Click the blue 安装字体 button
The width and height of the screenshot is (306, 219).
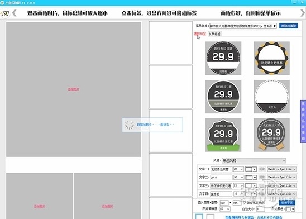point(287,202)
